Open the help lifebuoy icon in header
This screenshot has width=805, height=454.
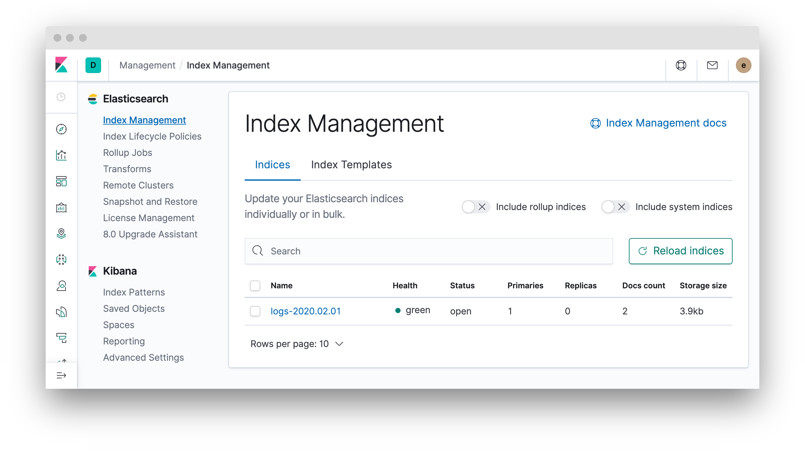point(681,65)
